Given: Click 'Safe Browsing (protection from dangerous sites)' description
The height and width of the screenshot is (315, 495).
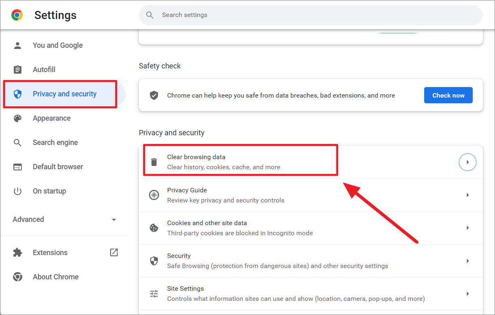Looking at the screenshot, I should pos(278,266).
